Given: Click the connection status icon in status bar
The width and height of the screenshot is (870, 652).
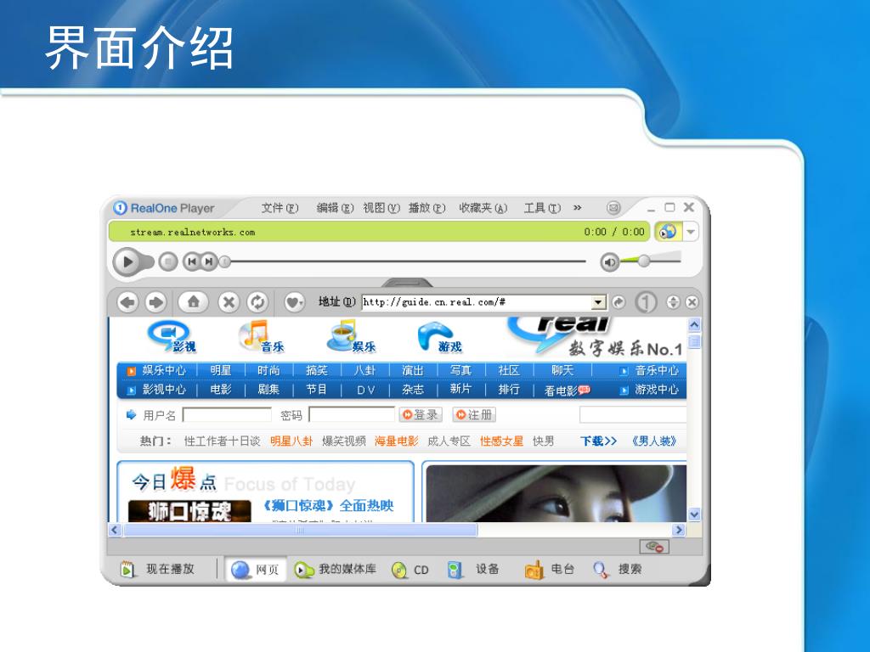Looking at the screenshot, I should pyautogui.click(x=654, y=547).
